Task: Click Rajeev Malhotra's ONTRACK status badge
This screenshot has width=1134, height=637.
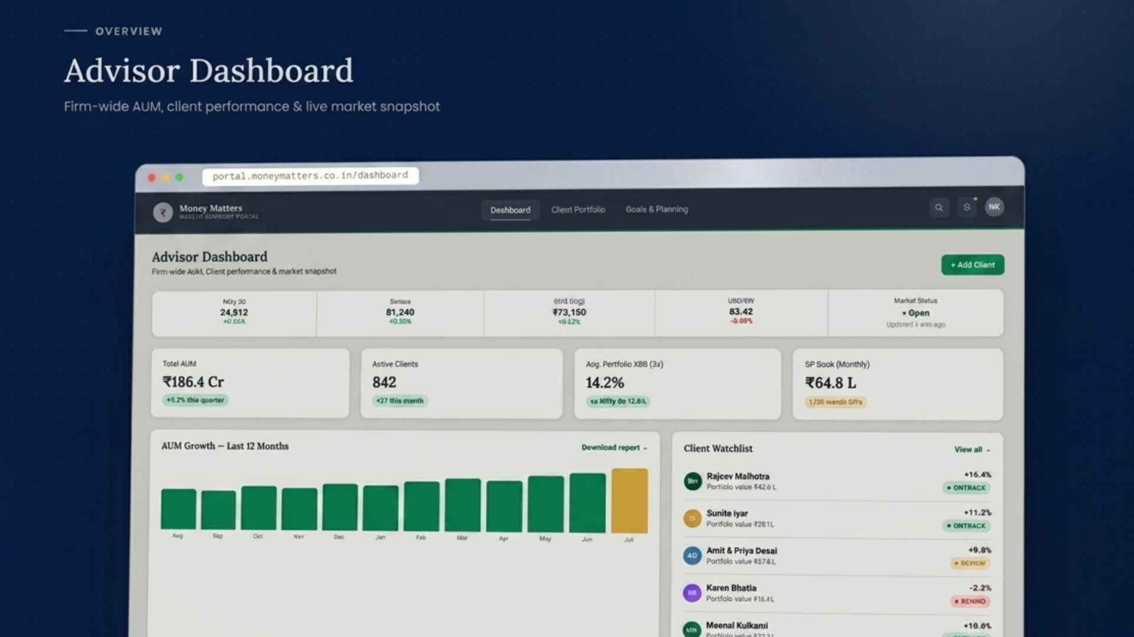Action: click(966, 488)
